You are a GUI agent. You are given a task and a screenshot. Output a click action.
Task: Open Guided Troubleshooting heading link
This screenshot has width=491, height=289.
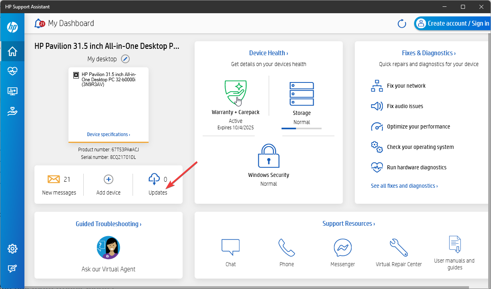pyautogui.click(x=109, y=224)
